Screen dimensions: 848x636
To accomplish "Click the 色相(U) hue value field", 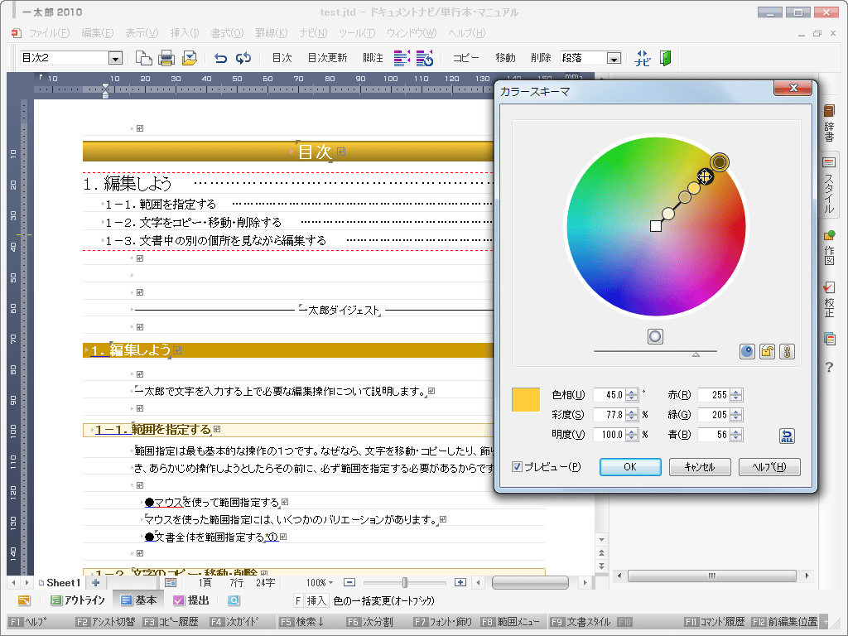I will 609,395.
